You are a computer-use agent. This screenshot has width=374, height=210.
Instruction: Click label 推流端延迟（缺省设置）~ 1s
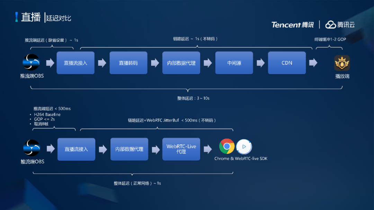(52, 40)
